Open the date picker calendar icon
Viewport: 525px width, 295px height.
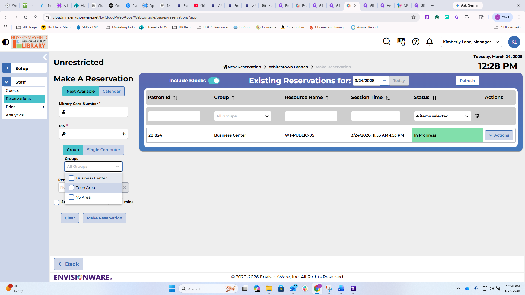(x=384, y=81)
